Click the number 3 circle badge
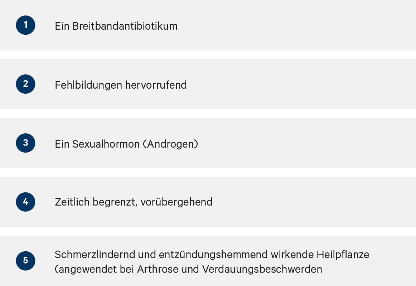Screen dimensions: 416x286 coord(25,143)
